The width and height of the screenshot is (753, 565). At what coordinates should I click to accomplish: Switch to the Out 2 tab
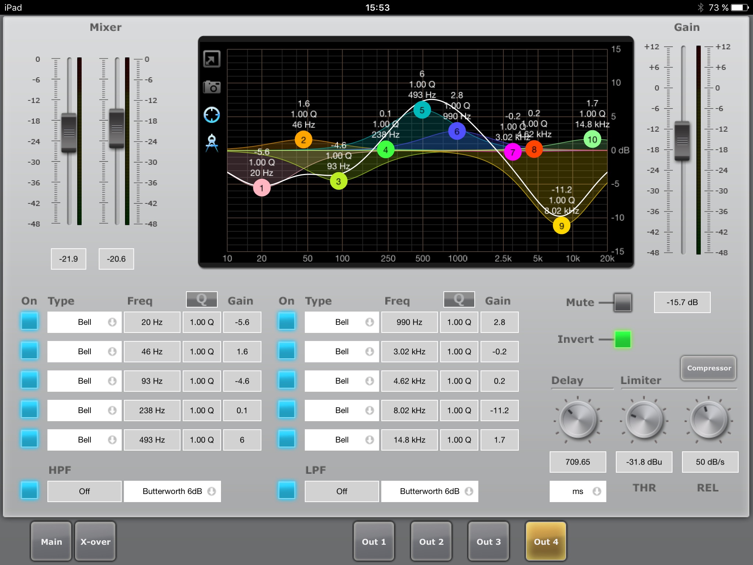[431, 541]
